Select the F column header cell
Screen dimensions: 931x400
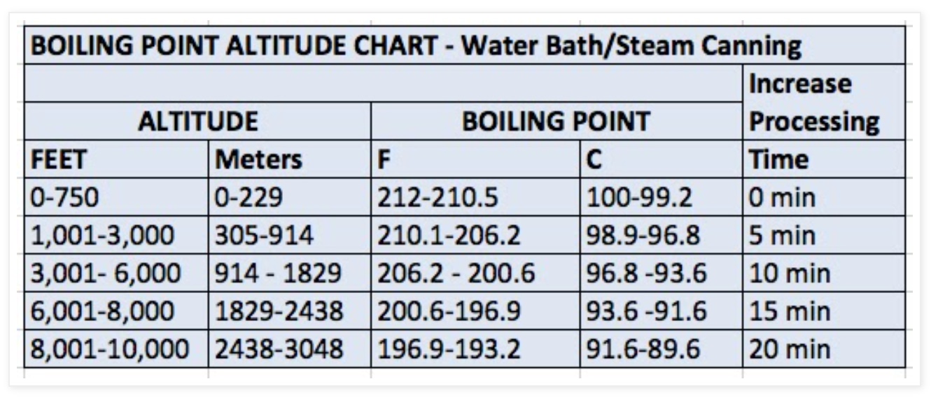click(x=475, y=159)
